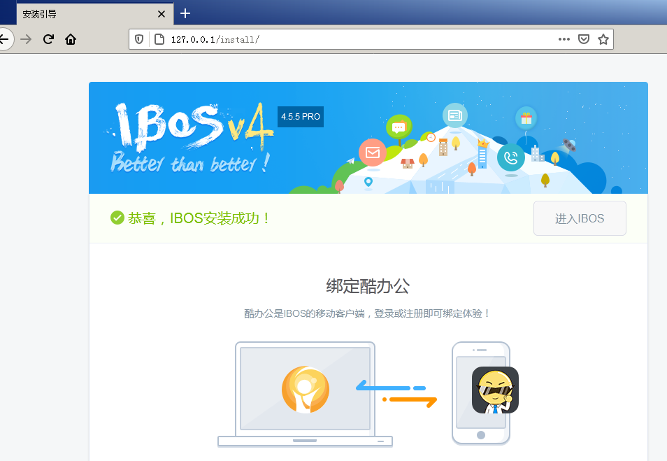
Task: Click the green chat bubble icon
Action: coord(399,127)
